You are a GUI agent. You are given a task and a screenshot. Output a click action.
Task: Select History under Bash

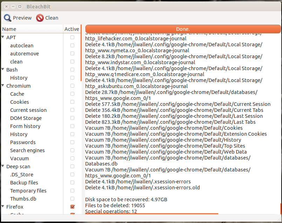pos(19,77)
